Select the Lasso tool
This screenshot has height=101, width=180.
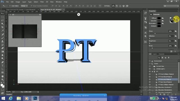tap(3, 20)
